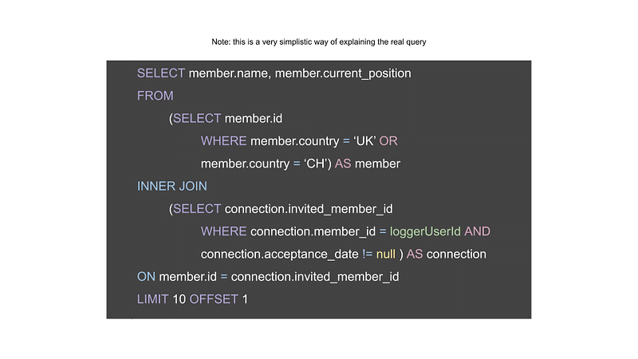
Task: Click the first SELECT keyword
Action: click(x=161, y=73)
